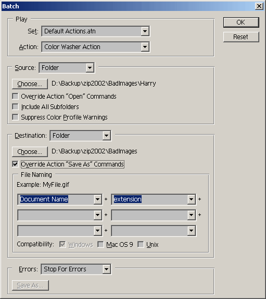Enable Override Action "Open" Commands checkbox
This screenshot has height=299, width=266.
[x=15, y=97]
